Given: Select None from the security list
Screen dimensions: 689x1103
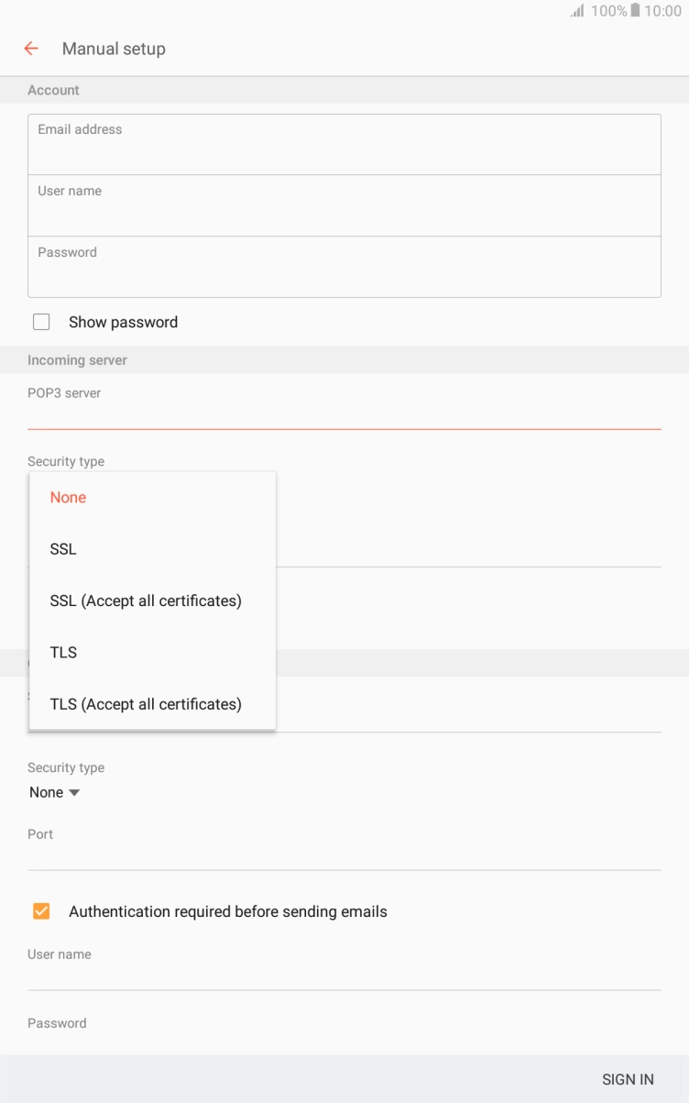Looking at the screenshot, I should click(x=69, y=497).
